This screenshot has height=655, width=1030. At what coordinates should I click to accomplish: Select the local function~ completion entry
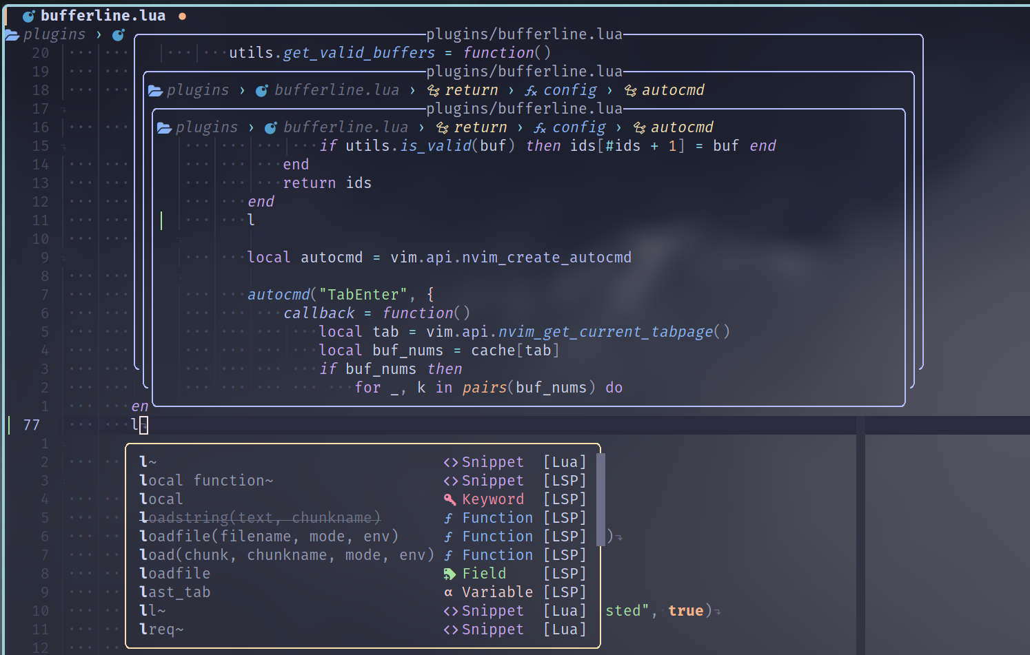205,480
